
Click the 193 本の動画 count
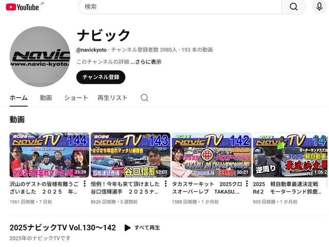(197, 50)
